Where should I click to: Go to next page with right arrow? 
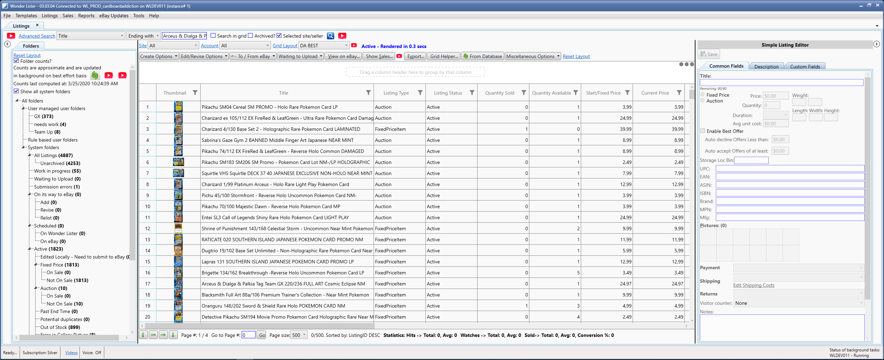(163, 335)
